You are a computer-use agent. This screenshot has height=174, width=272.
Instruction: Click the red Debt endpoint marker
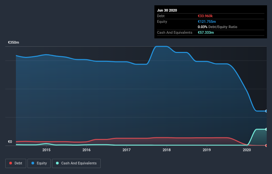click(x=266, y=146)
